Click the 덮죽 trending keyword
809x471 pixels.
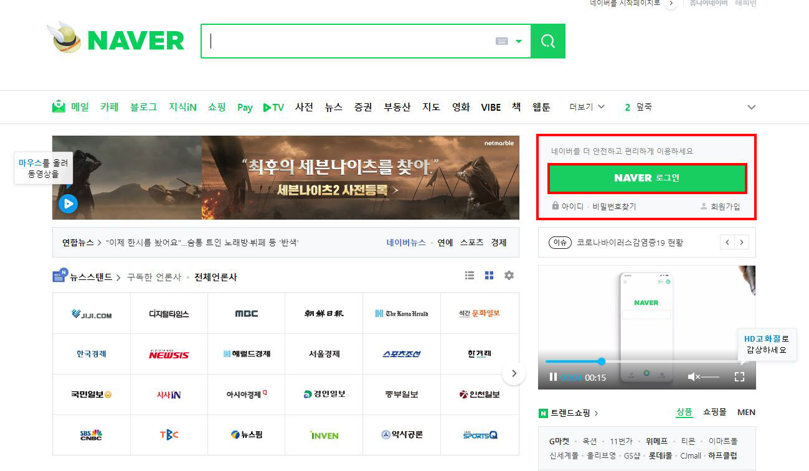pyautogui.click(x=644, y=107)
